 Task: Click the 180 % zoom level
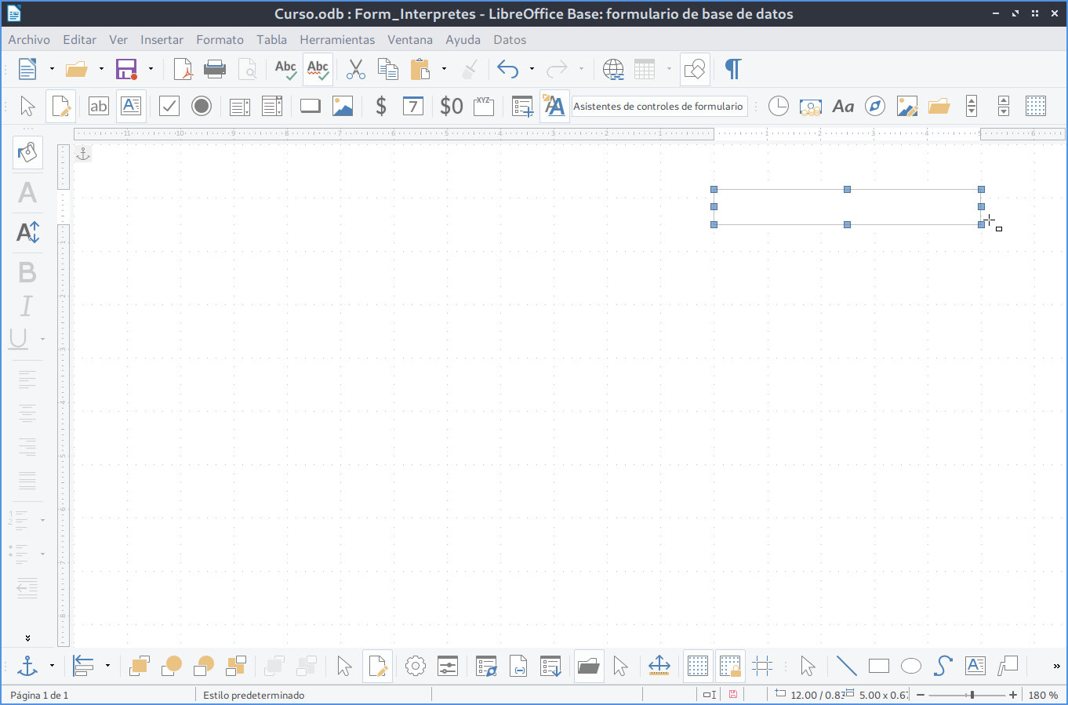tap(1043, 695)
